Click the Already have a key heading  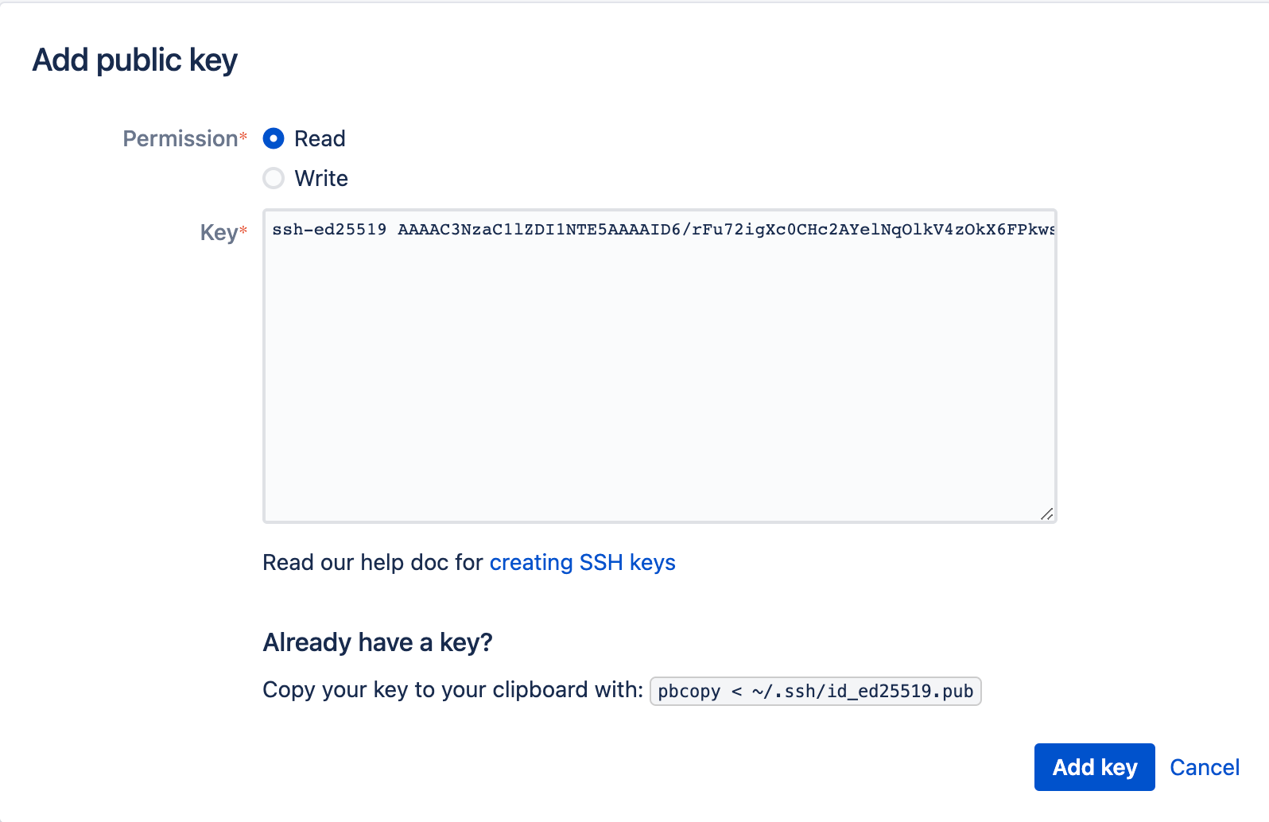[x=377, y=642]
